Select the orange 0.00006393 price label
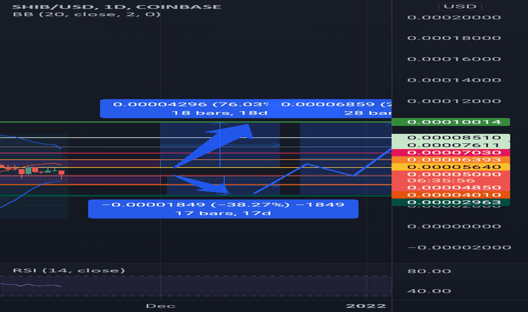This screenshot has width=528, height=312. [451, 159]
